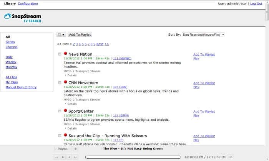The width and height of the screenshot is (269, 161).
Task: Open Manual Item Id Entry
Action: point(21,87)
